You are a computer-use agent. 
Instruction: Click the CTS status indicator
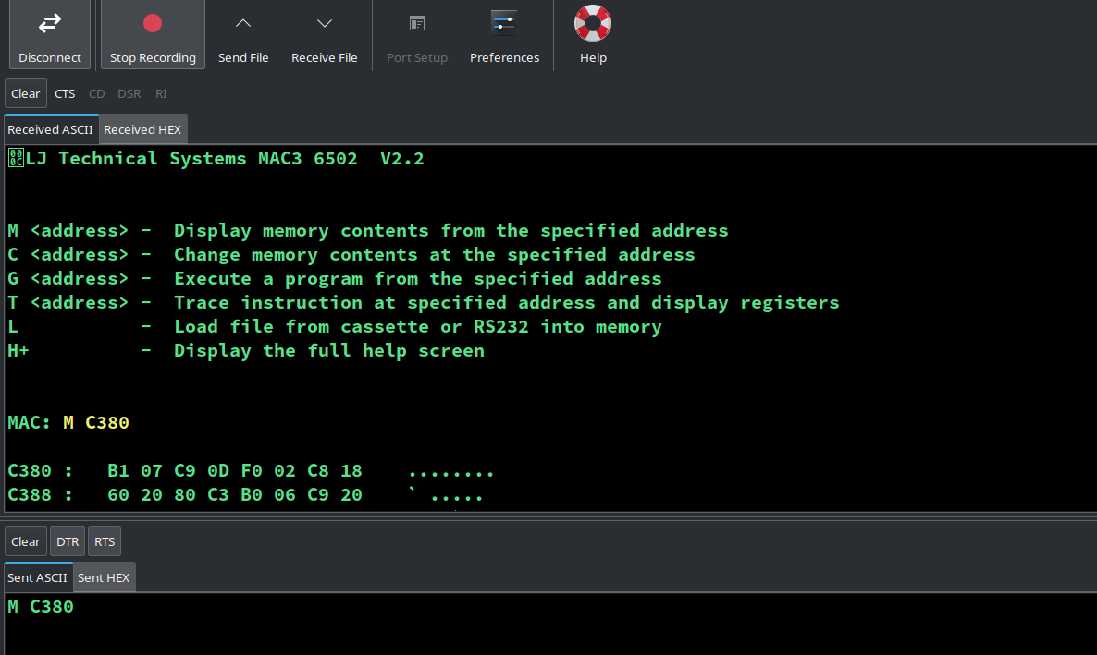tap(65, 93)
